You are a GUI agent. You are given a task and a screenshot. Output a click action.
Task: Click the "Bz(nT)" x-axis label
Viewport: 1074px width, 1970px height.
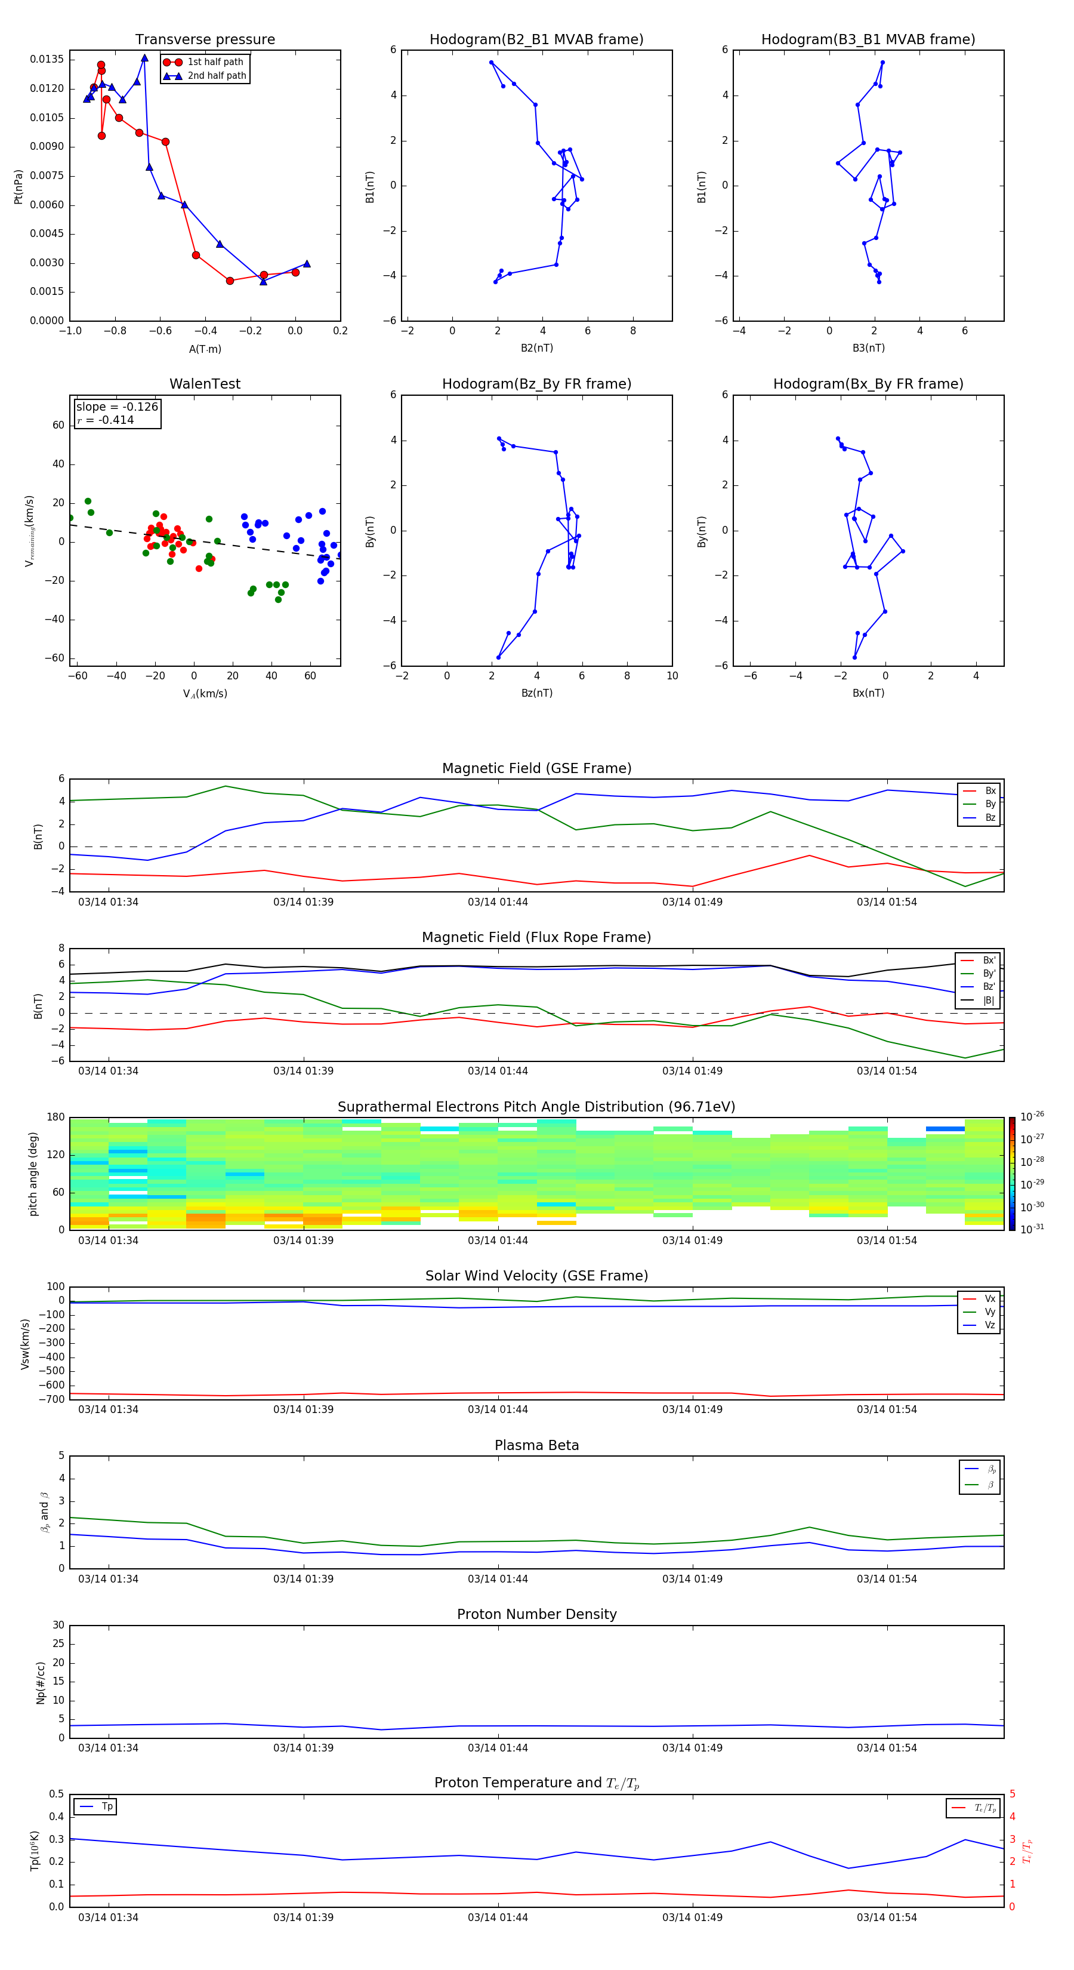536,693
